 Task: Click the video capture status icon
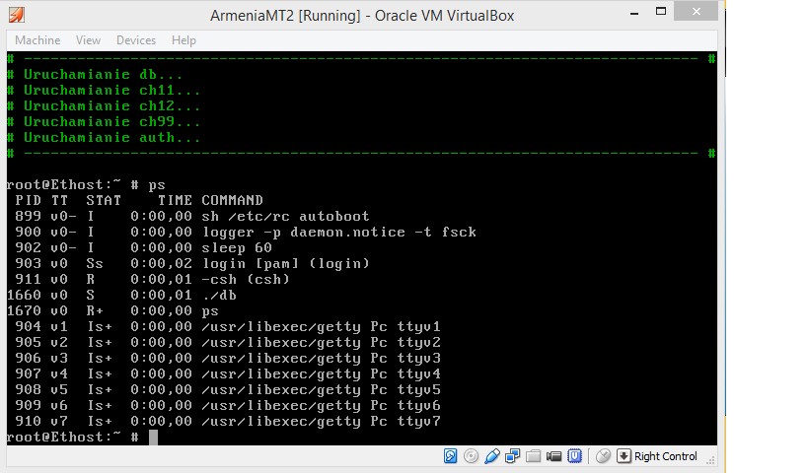tap(553, 456)
